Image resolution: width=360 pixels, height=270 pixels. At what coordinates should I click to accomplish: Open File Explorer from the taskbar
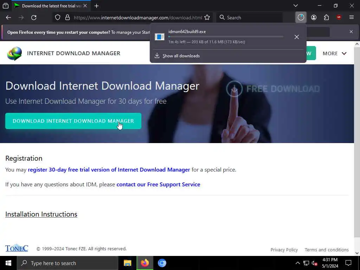pos(127,263)
